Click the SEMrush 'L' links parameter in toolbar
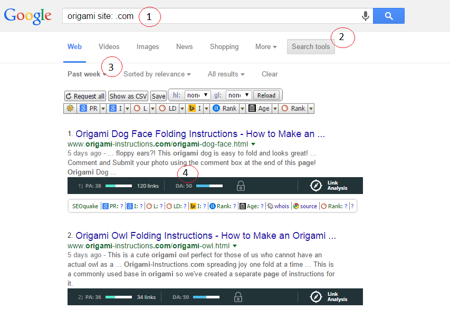This screenshot has height=310, width=450. click(x=140, y=109)
